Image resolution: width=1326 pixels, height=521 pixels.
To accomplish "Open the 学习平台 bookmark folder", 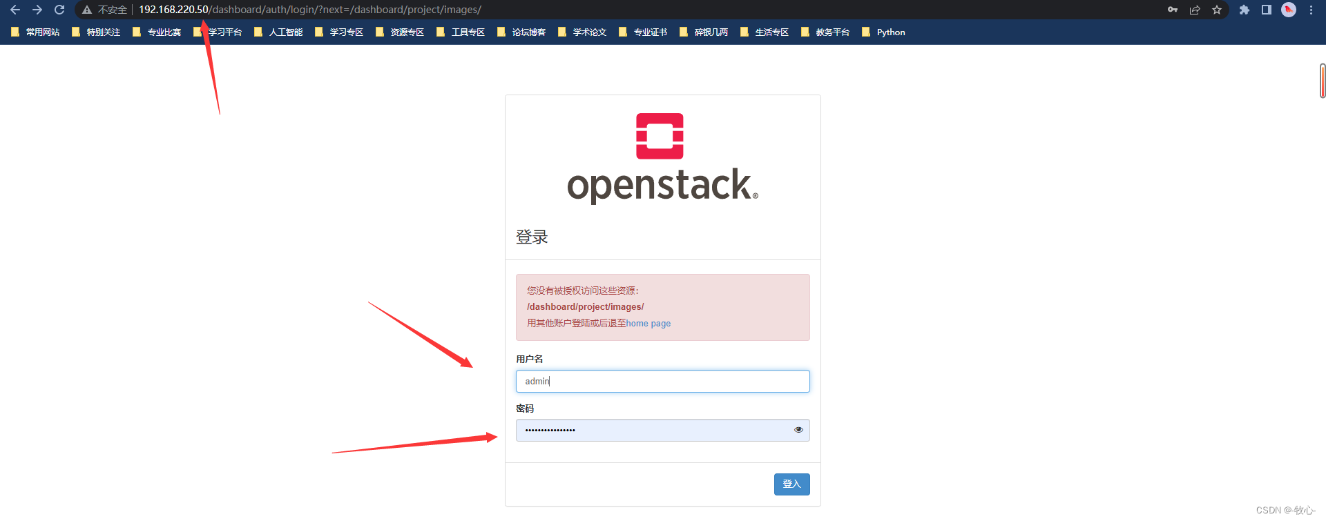I will click(x=218, y=32).
